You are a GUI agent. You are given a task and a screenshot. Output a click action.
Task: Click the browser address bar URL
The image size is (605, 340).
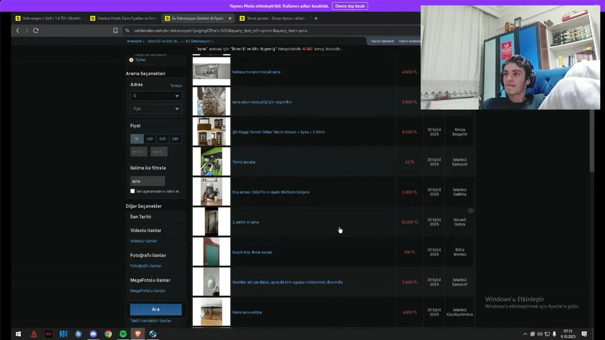point(220,30)
